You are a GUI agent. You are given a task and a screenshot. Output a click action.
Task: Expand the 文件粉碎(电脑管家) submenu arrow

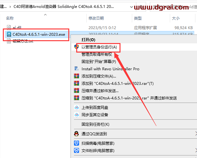coord(196,150)
